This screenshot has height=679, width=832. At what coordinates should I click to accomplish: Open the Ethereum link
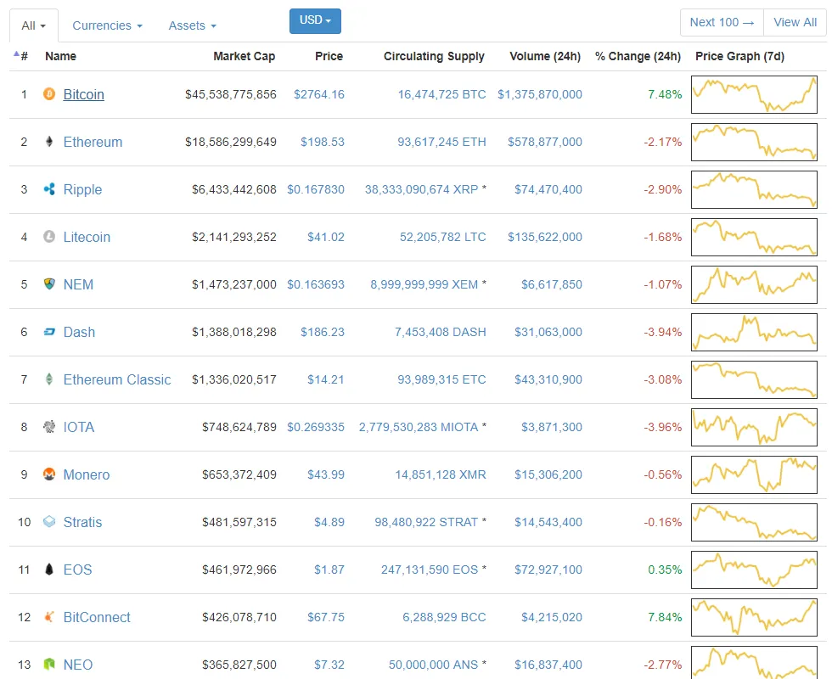(93, 142)
